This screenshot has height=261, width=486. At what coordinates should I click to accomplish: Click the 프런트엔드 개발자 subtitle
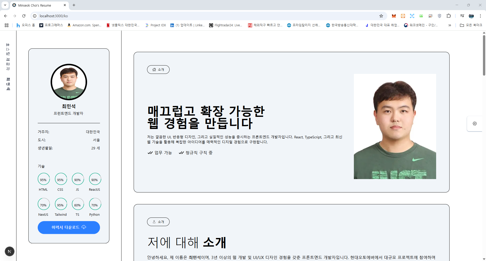[x=69, y=113]
